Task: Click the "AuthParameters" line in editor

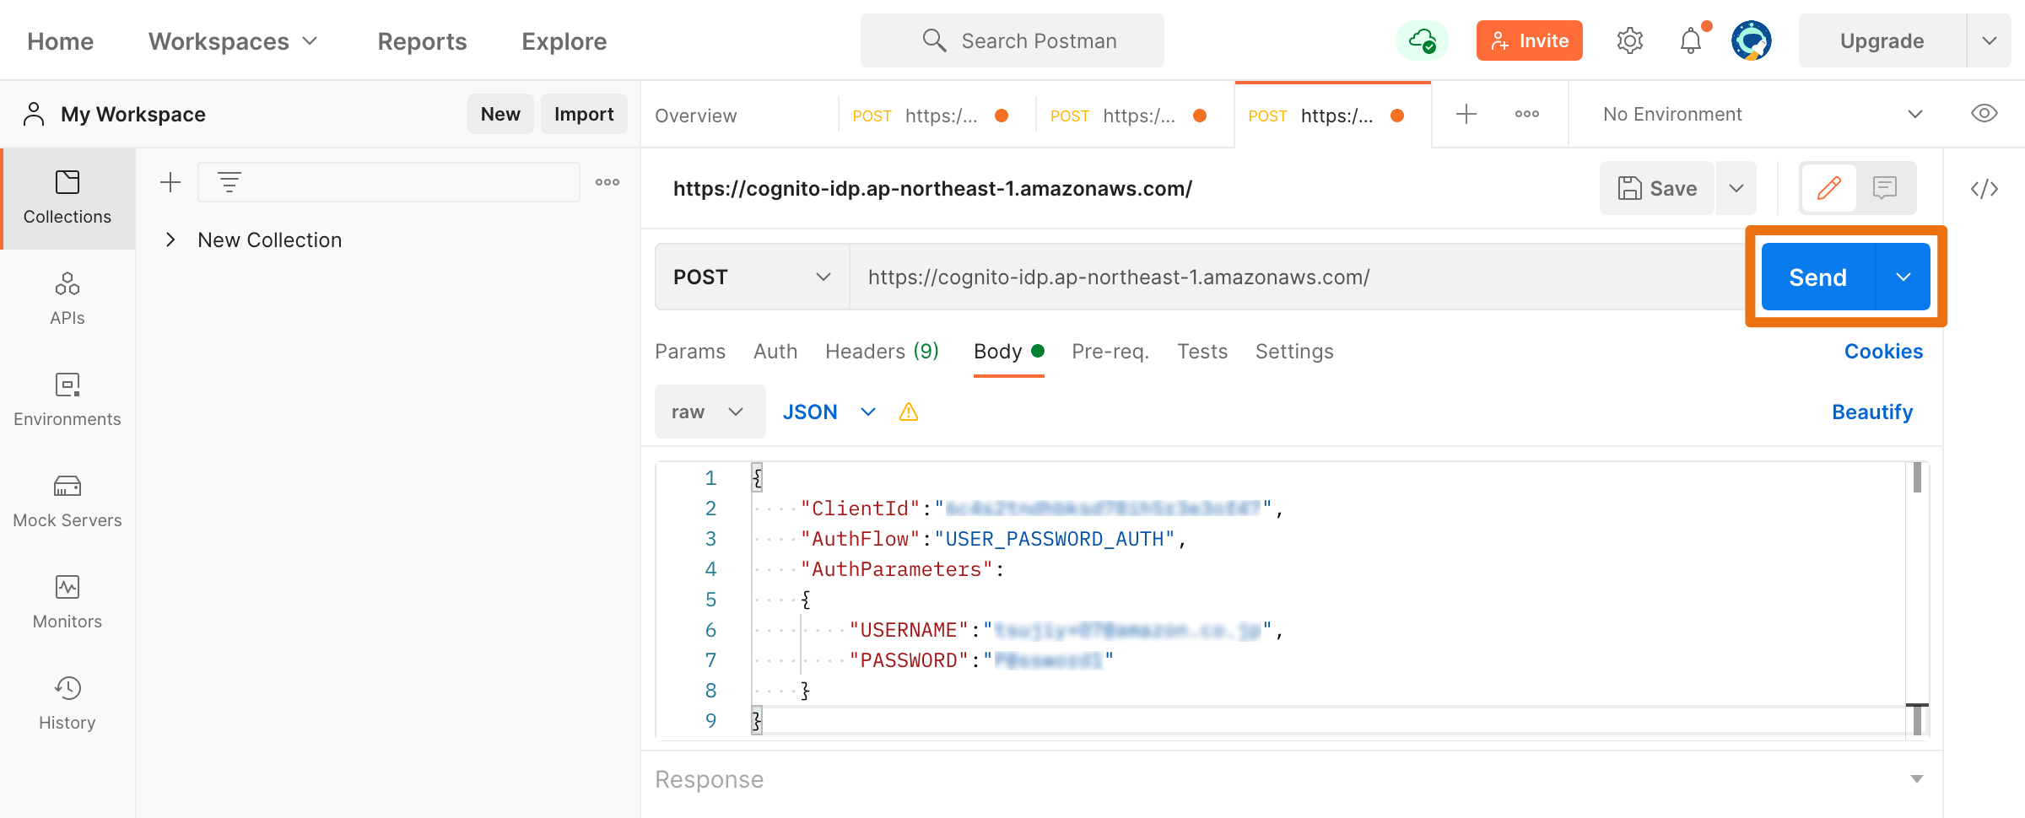Action: click(902, 569)
